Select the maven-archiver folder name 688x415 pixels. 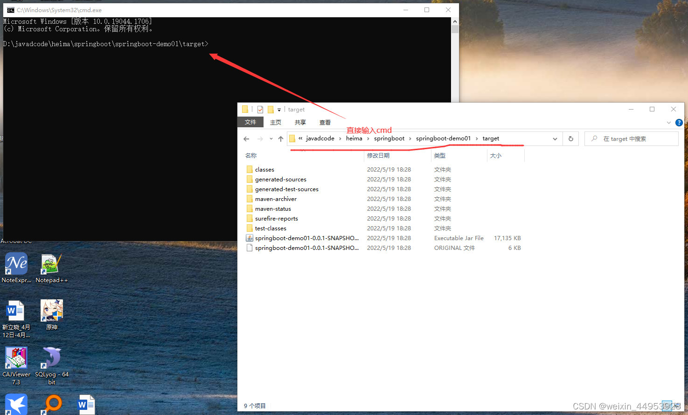coord(276,199)
